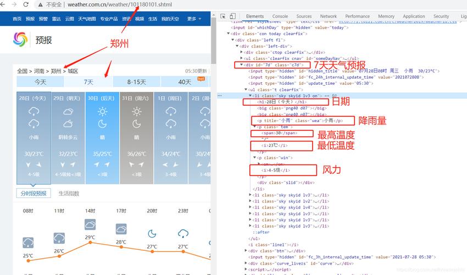Screen dimensions: 467x275
Task: Expand the li "sky skyid lv2" node
Action: point(250,201)
